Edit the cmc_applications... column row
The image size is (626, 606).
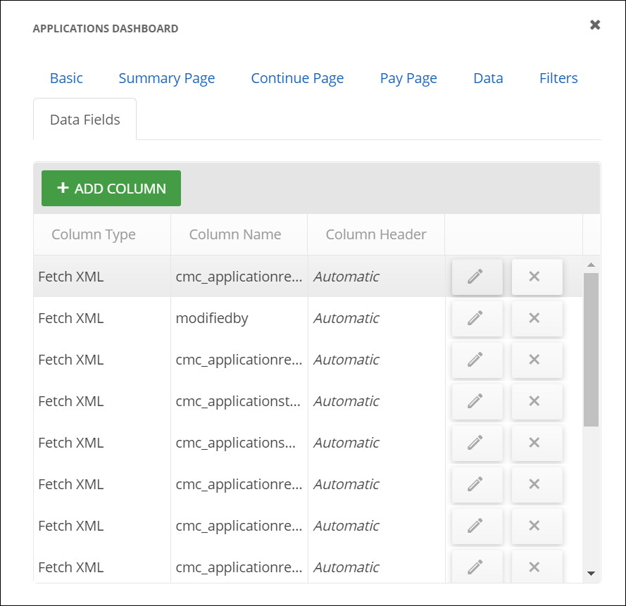tap(477, 443)
